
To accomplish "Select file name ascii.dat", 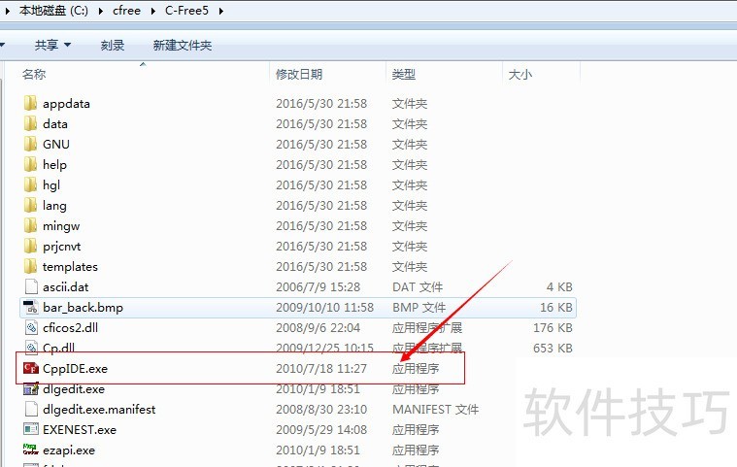I will [65, 287].
